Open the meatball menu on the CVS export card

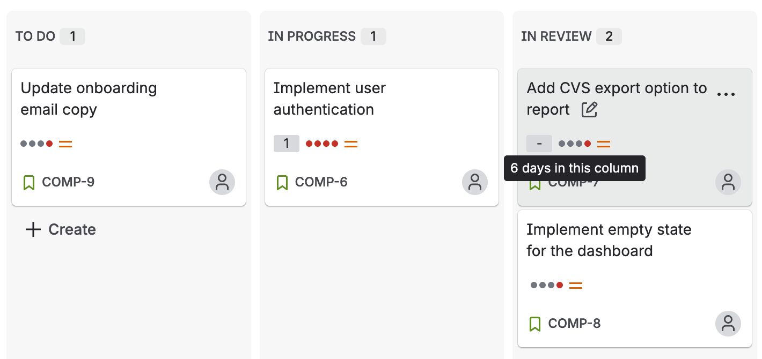727,92
